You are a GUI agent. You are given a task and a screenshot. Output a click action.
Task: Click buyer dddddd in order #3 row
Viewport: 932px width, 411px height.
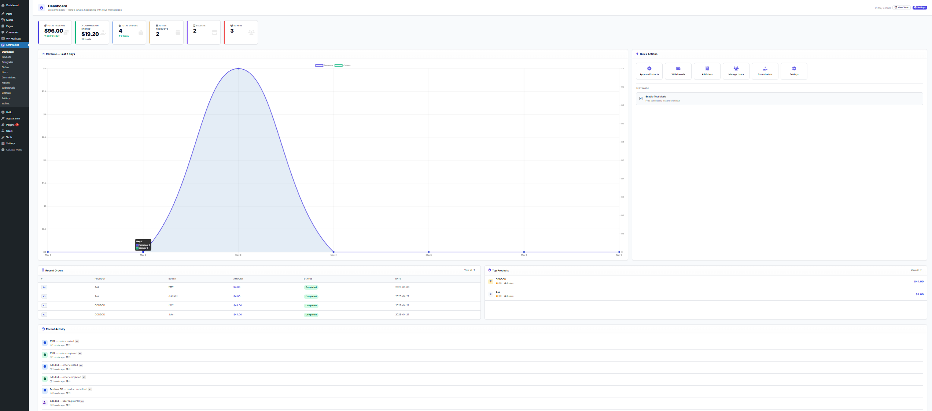tap(173, 296)
